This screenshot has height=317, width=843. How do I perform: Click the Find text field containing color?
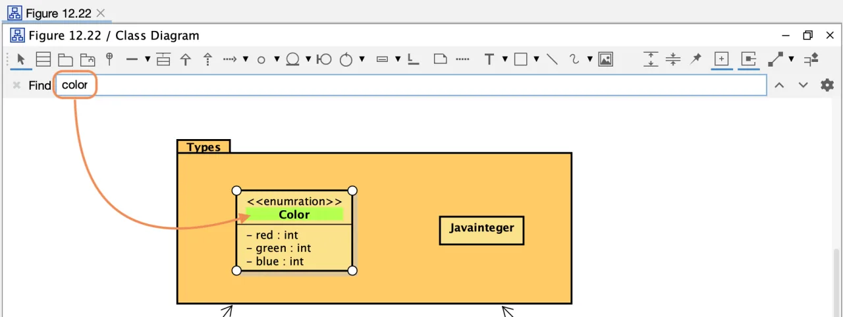(412, 85)
